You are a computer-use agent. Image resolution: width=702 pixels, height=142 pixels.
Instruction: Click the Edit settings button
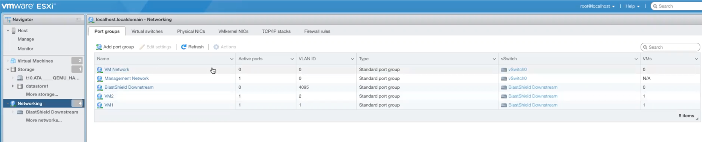tap(155, 47)
